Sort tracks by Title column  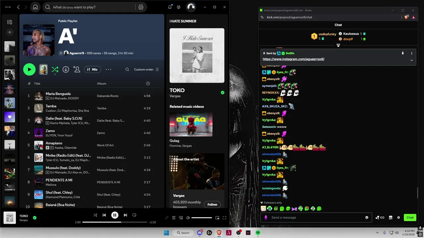[x=37, y=84]
